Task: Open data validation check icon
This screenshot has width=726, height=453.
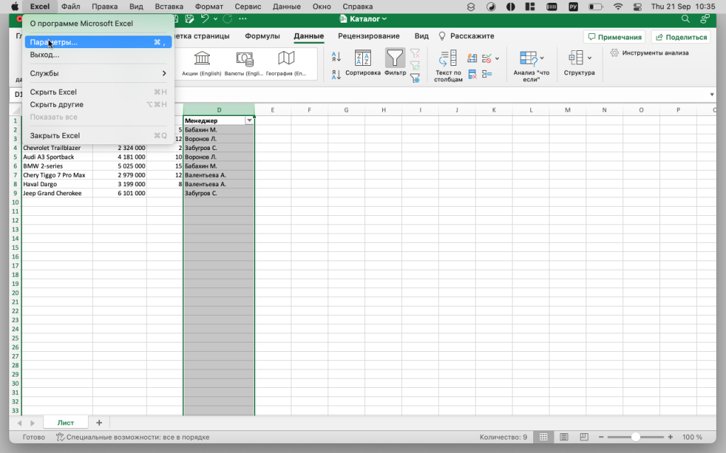Action: pyautogui.click(x=486, y=58)
